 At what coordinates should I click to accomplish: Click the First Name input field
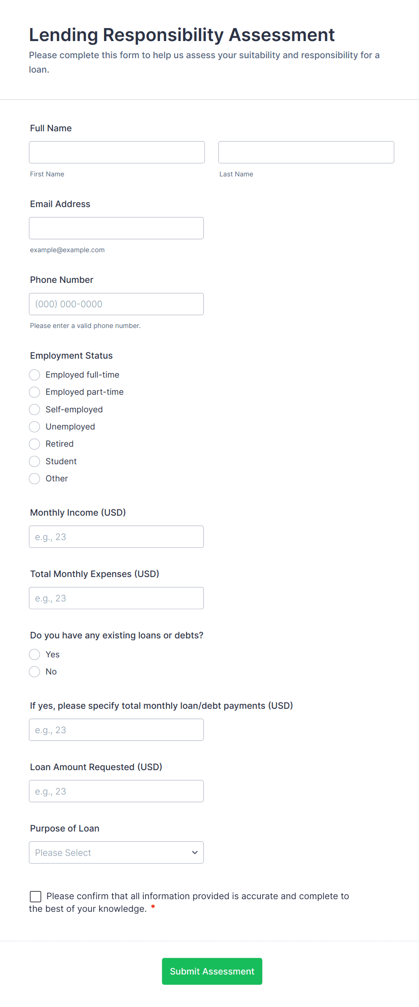click(116, 152)
